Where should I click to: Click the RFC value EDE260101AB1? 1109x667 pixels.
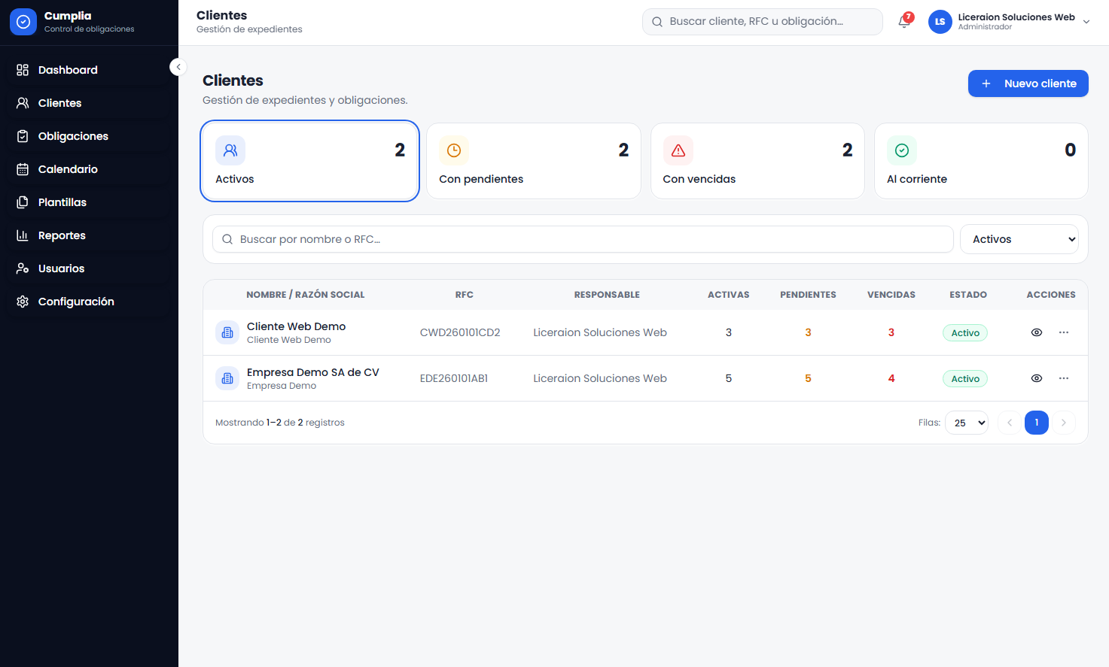[x=454, y=378]
